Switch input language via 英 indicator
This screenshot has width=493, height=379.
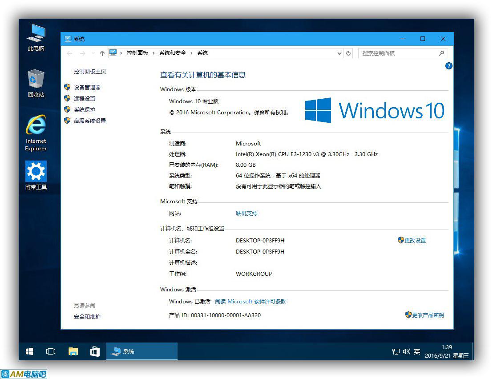[417, 351]
